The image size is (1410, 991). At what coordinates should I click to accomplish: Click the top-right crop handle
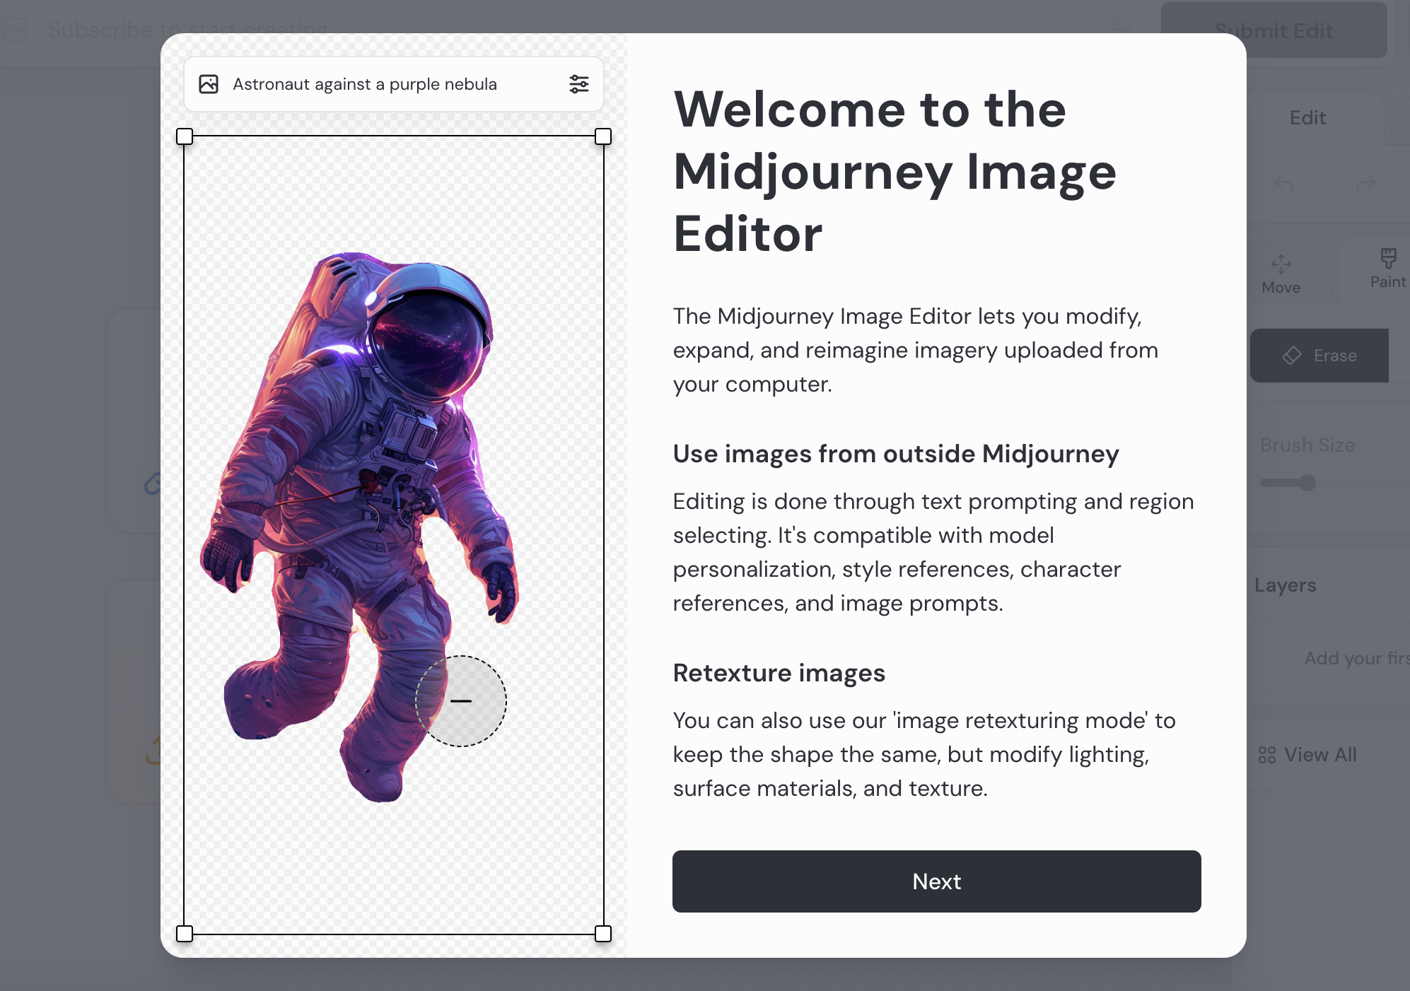pos(603,136)
